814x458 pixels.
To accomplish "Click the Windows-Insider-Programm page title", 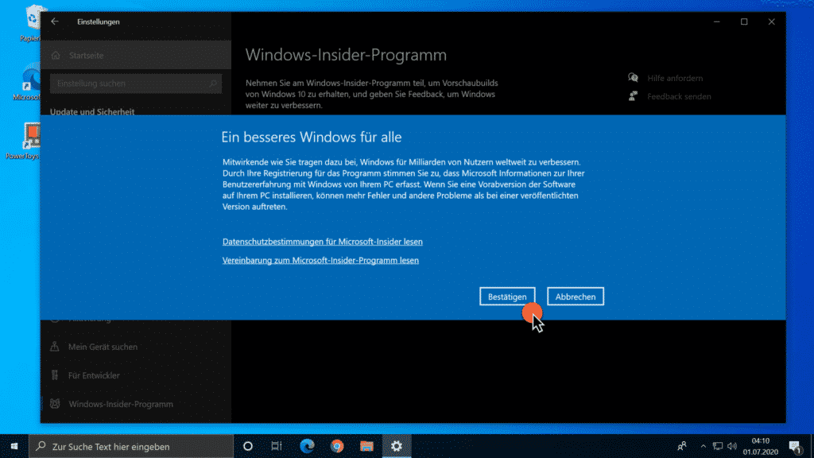I will click(346, 55).
